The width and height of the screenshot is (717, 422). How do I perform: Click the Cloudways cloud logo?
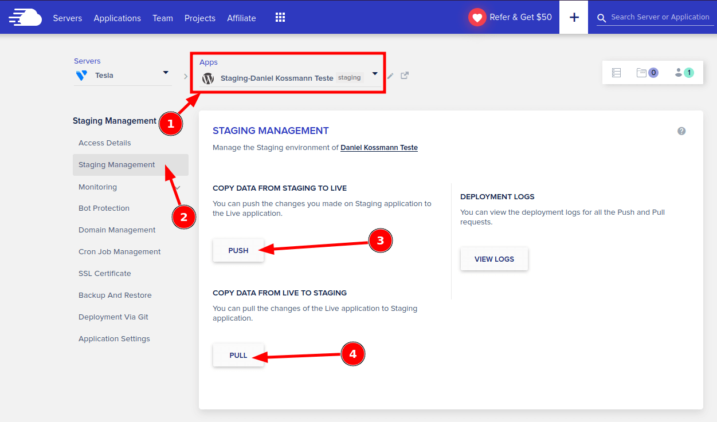(x=26, y=17)
